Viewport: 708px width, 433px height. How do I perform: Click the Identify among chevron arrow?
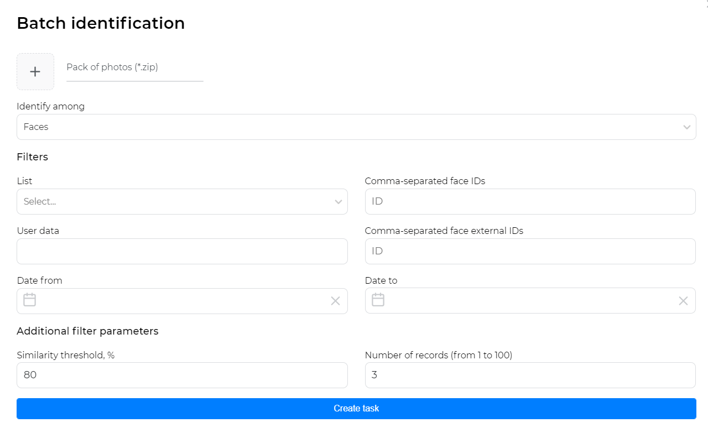[x=686, y=127]
